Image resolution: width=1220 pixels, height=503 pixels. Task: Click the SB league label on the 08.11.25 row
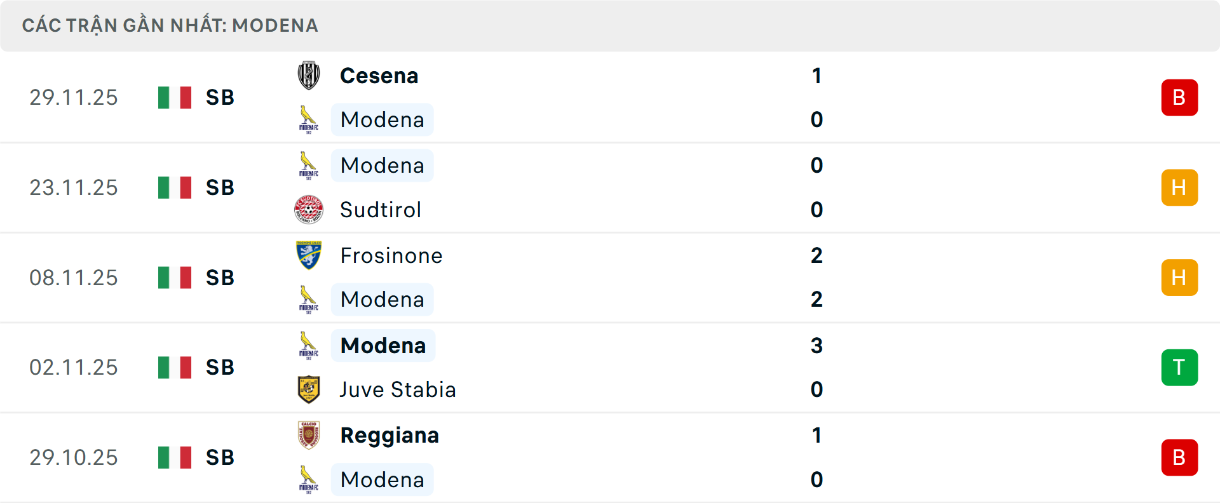pos(219,278)
